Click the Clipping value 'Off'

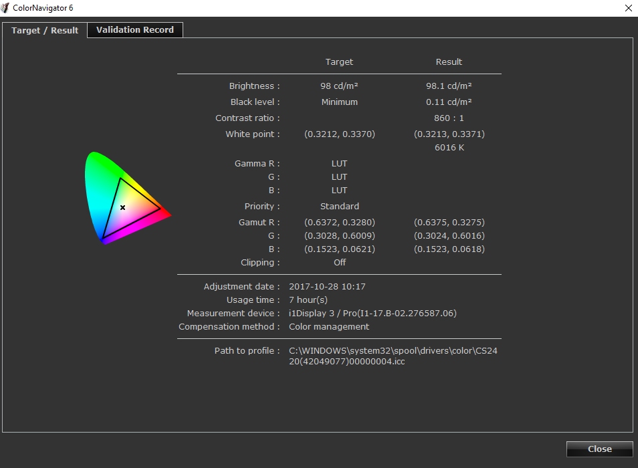(340, 262)
